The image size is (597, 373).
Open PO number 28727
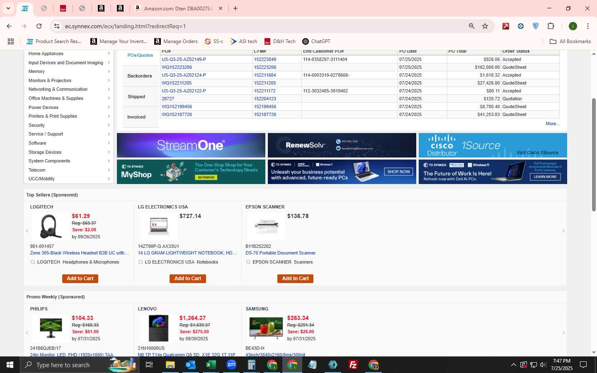[168, 99]
